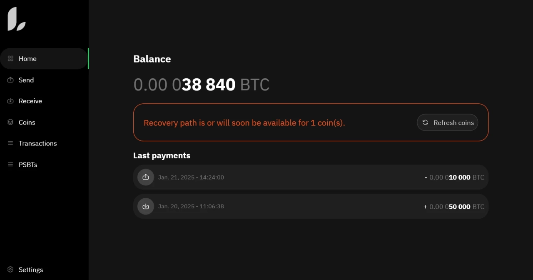Click the Home grid icon
Viewport: 533px width, 280px height.
[x=11, y=59]
